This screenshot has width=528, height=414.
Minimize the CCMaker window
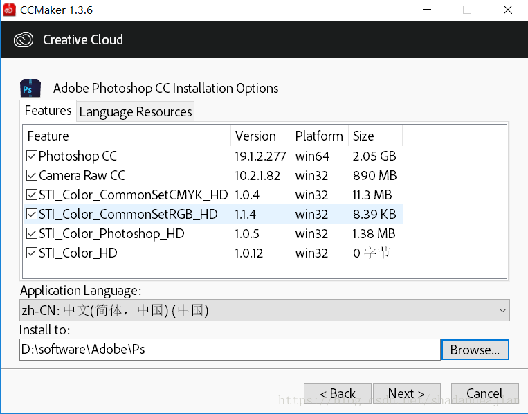(x=427, y=10)
